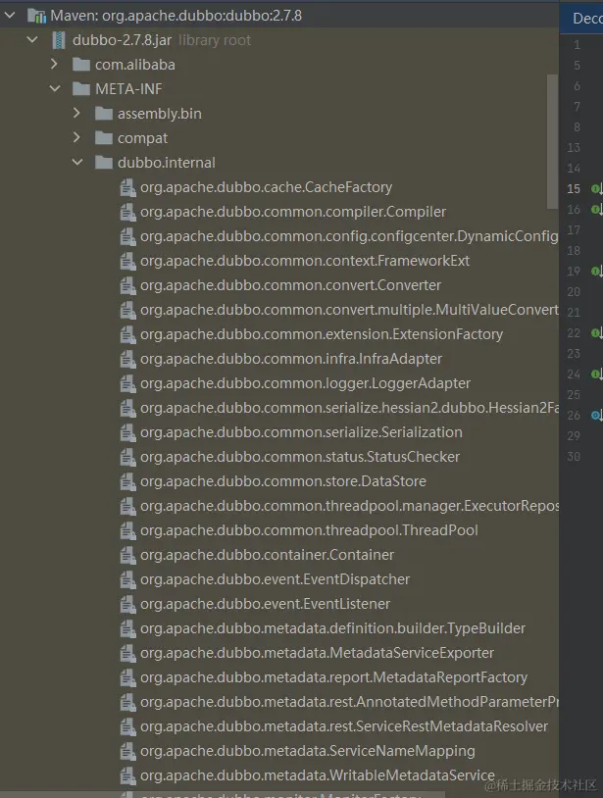Click the com.alibaba folder icon
The height and width of the screenshot is (798, 603).
81,65
